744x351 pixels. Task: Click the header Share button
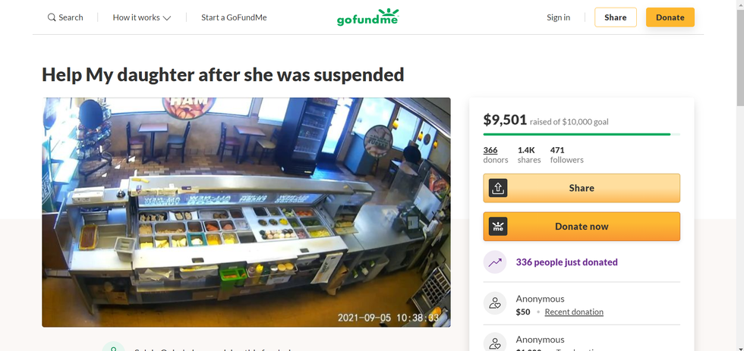pos(616,17)
